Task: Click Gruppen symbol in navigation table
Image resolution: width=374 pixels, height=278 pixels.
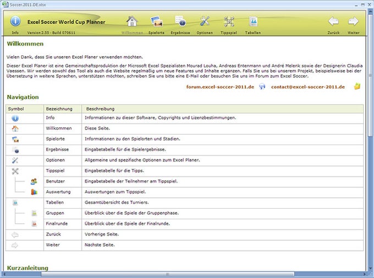Action: click(34, 213)
